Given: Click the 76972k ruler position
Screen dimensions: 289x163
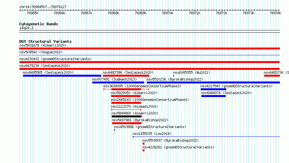Looking at the screenshot, I should (x=221, y=13).
